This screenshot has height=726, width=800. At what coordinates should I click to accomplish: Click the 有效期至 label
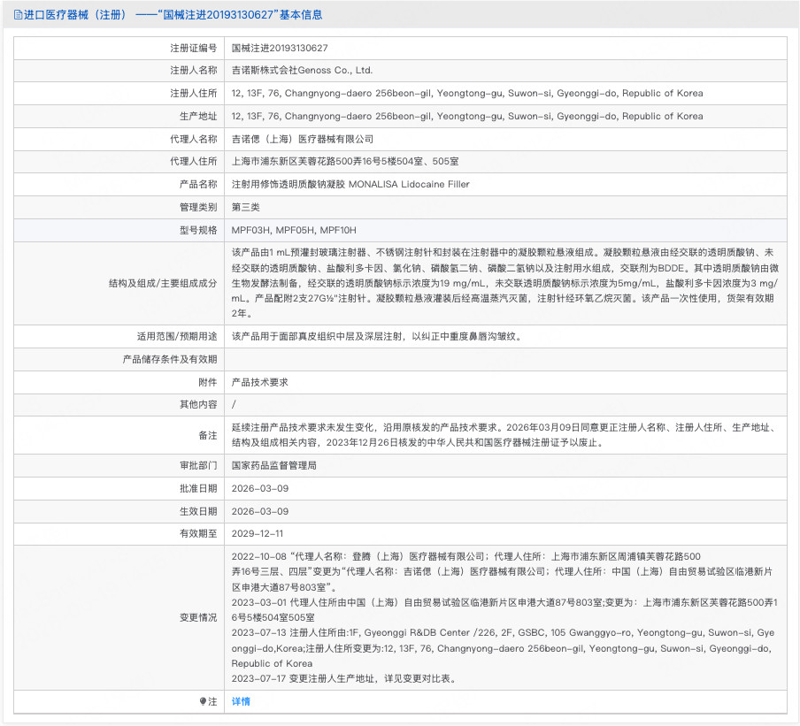(198, 534)
